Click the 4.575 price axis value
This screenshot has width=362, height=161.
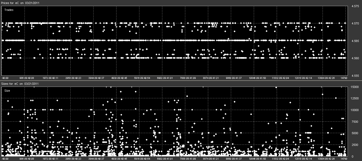point(355,6)
